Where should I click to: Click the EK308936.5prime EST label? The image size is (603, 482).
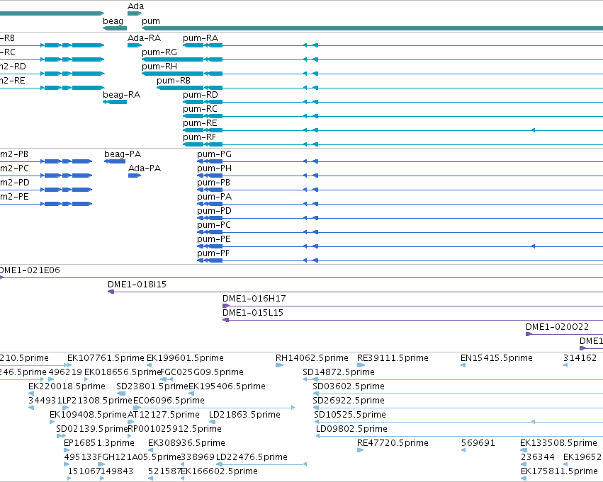tap(186, 444)
